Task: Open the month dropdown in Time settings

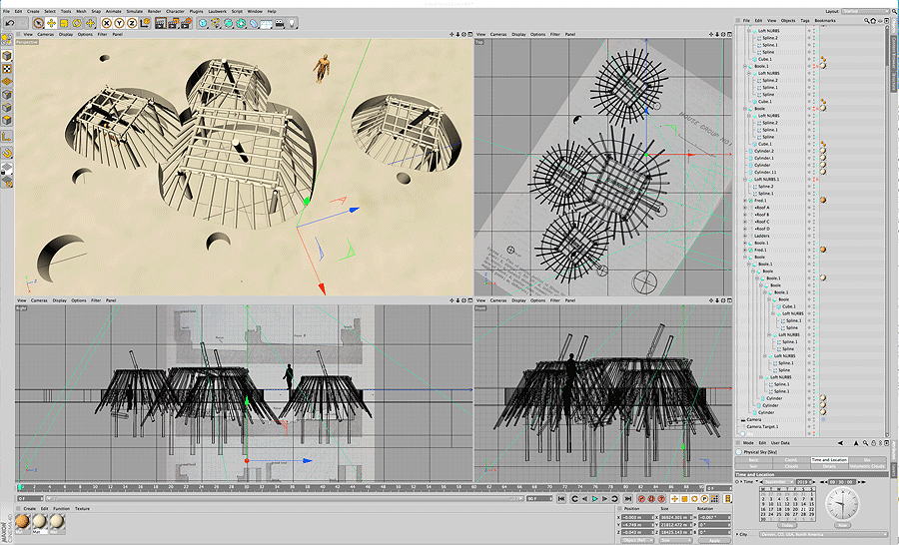Action: (776, 481)
